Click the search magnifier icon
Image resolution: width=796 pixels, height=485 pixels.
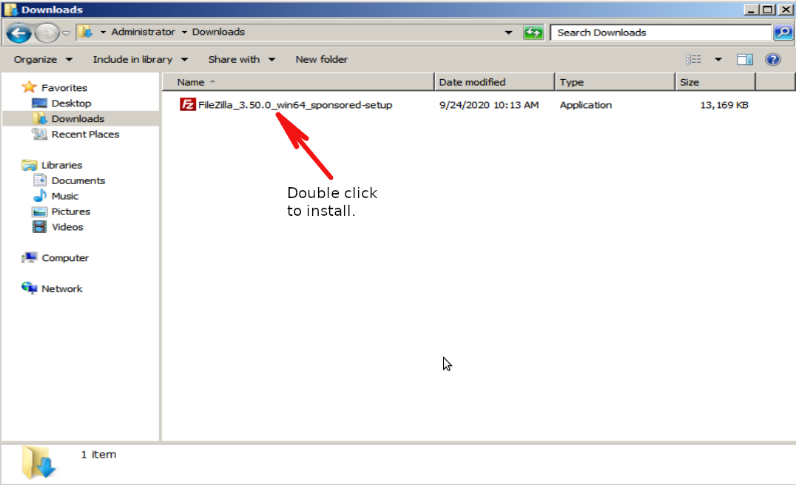tap(783, 33)
